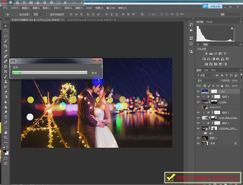The image size is (243, 185).
Task: Open the 类型 layer filter dropdown
Action: coord(205,75)
